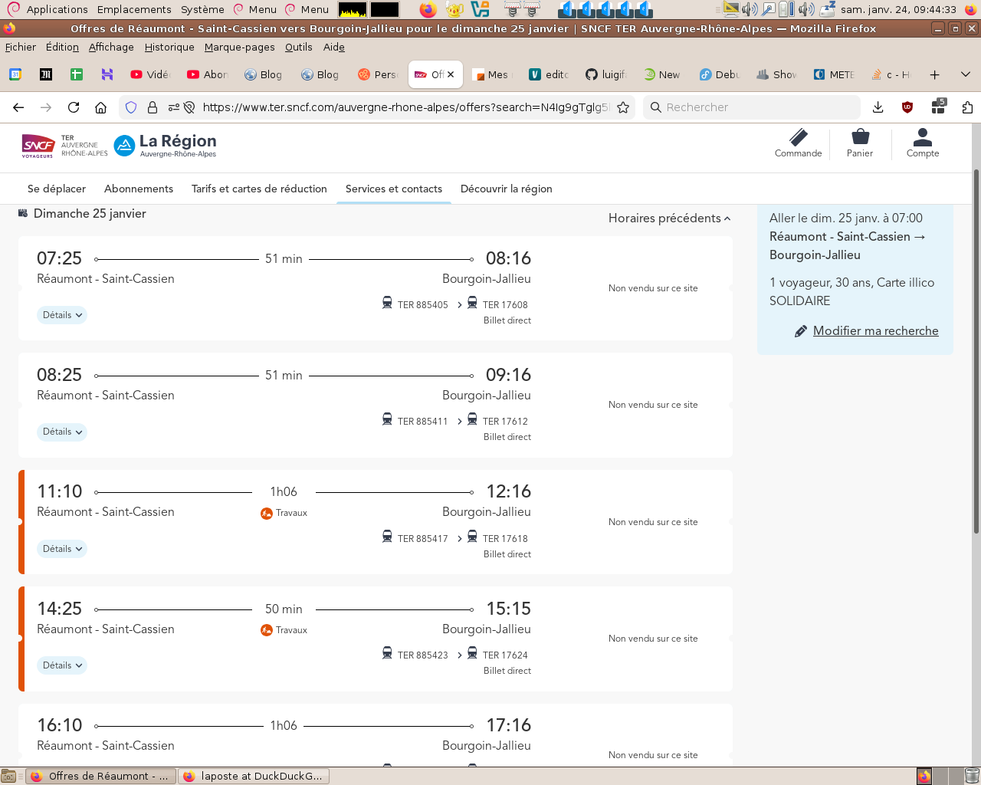The height and width of the screenshot is (785, 981).
Task: Click the Firefox reload page icon
Action: click(x=74, y=107)
